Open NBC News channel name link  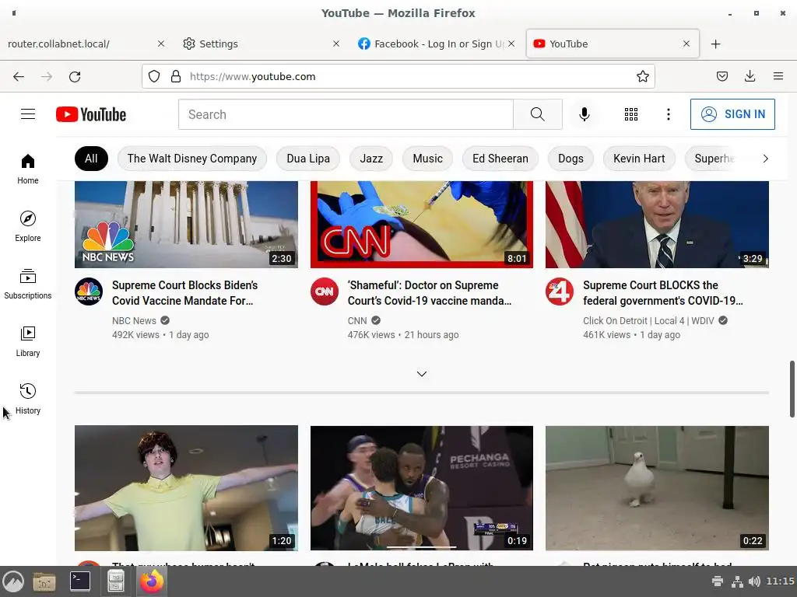[x=134, y=321]
